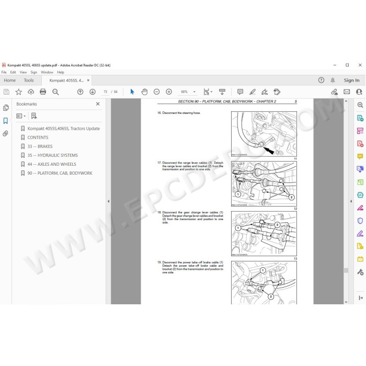The width and height of the screenshot is (366, 366).
Task: Open the right pane search tool
Action: coord(360,105)
